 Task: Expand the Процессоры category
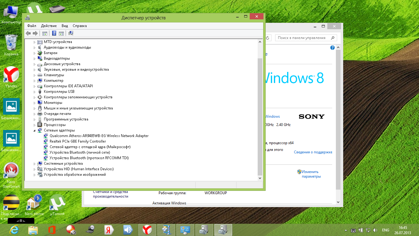click(35, 125)
